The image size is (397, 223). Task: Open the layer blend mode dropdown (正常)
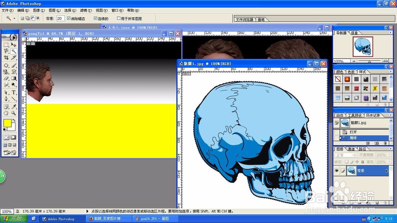pos(345,155)
